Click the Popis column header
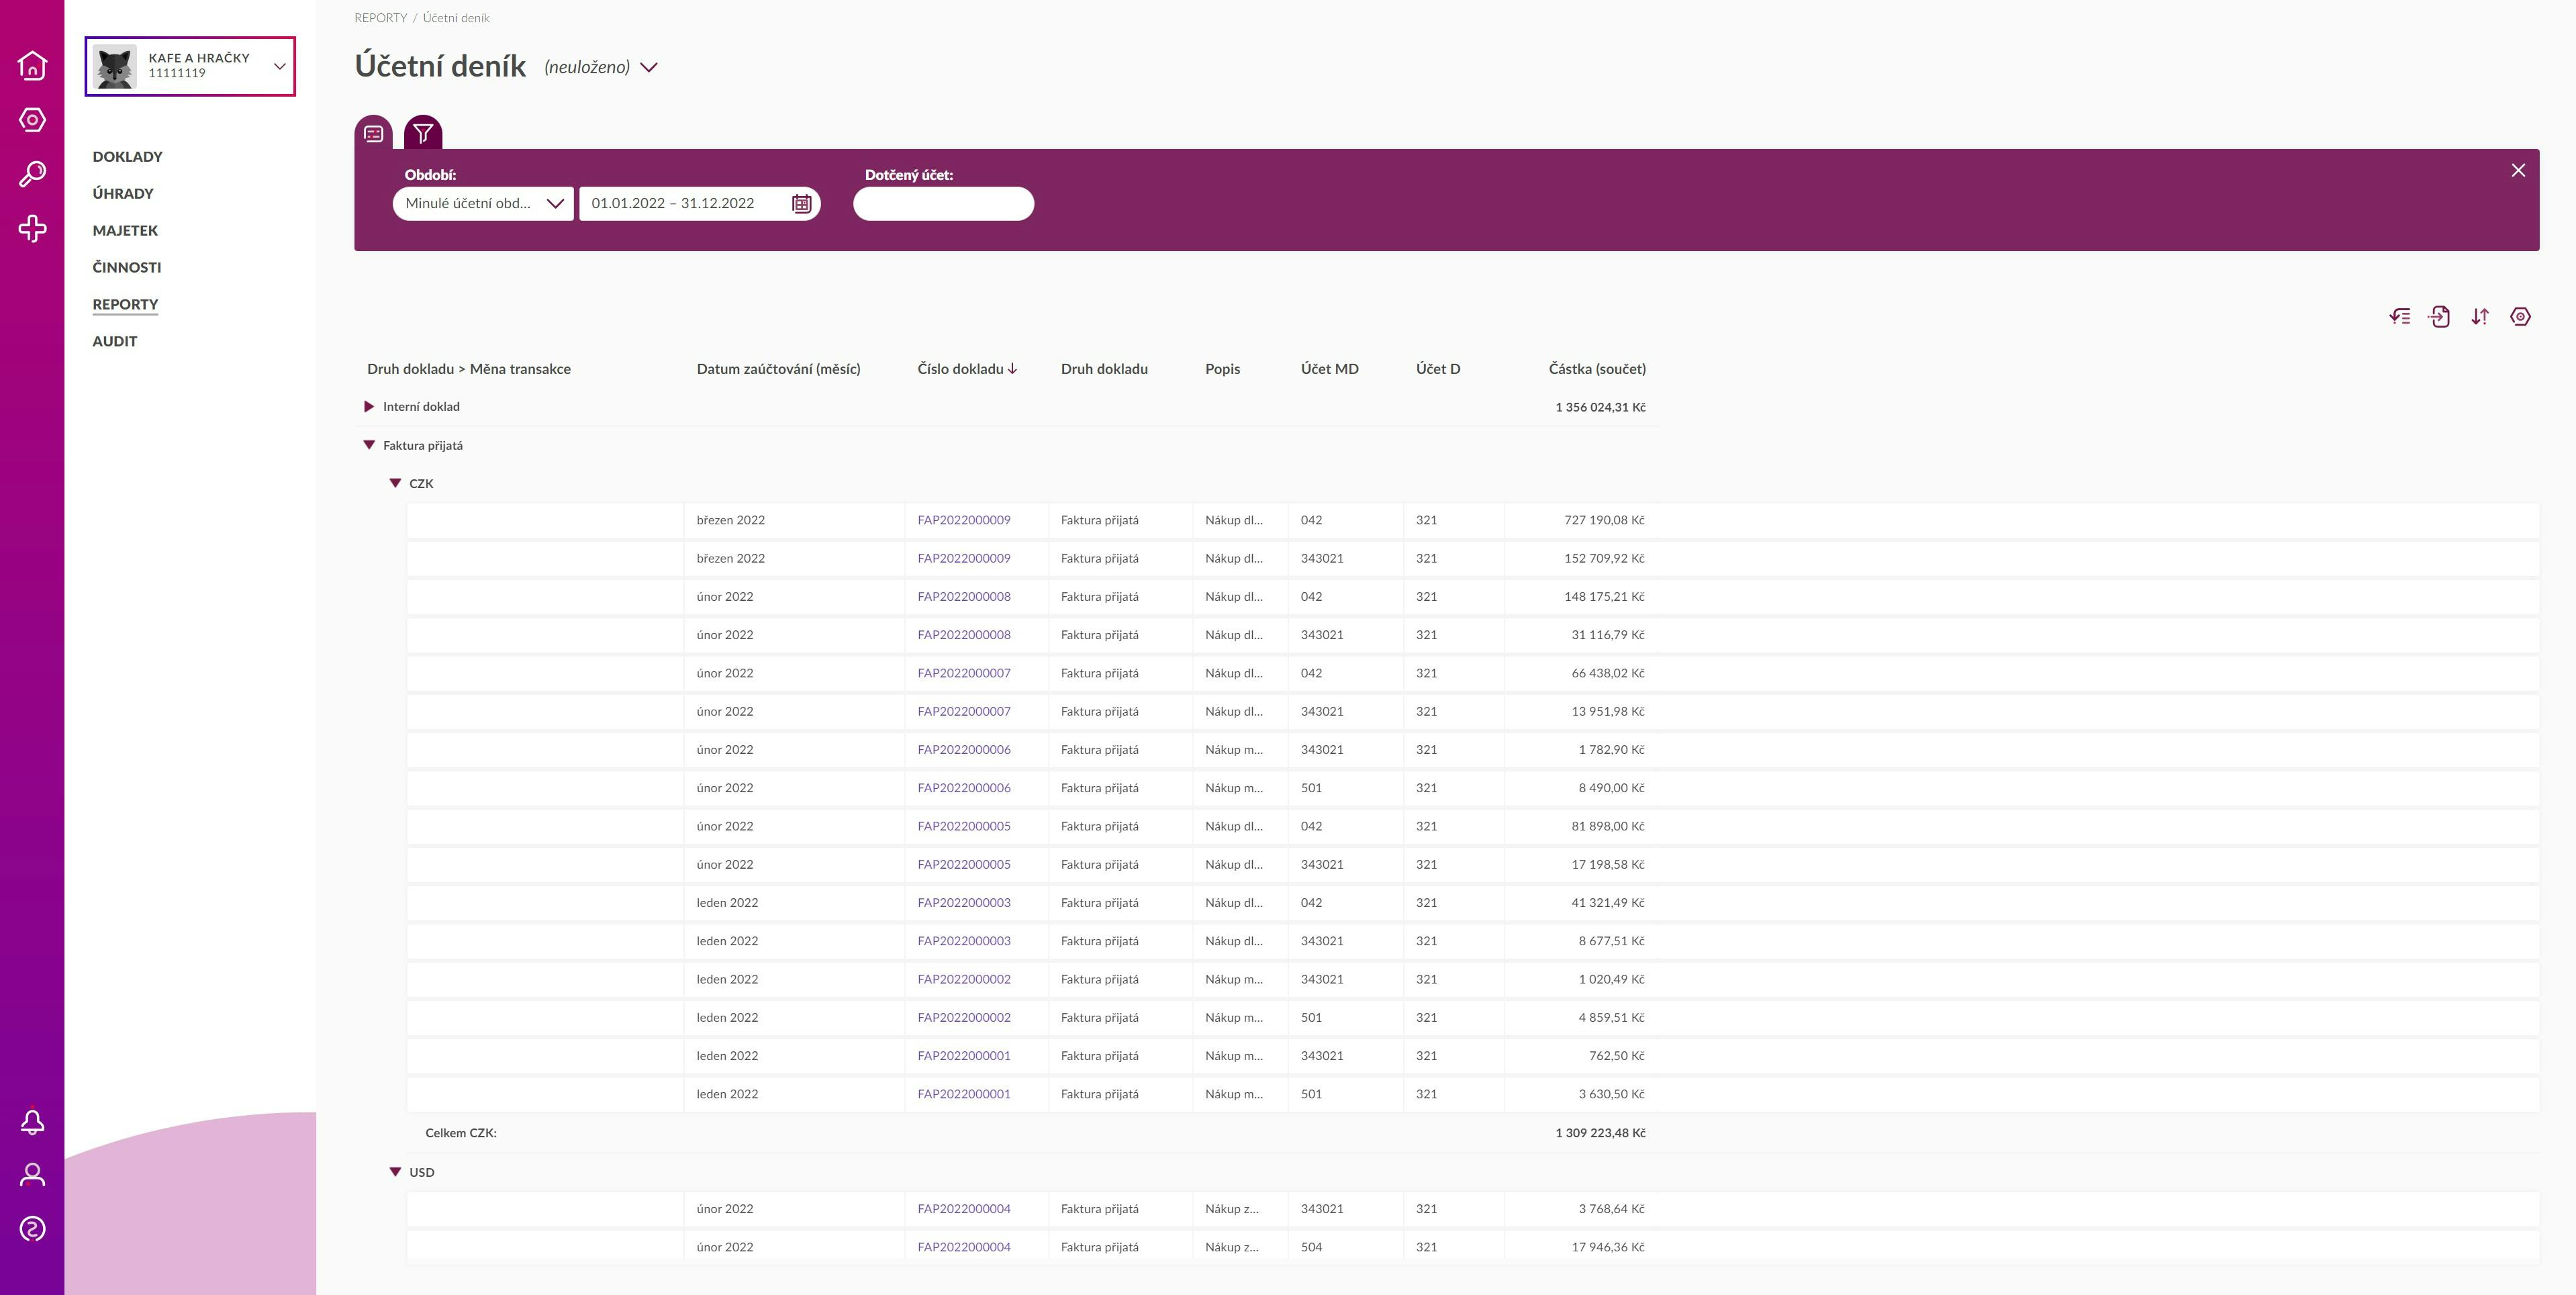The image size is (2576, 1295). click(x=1222, y=369)
